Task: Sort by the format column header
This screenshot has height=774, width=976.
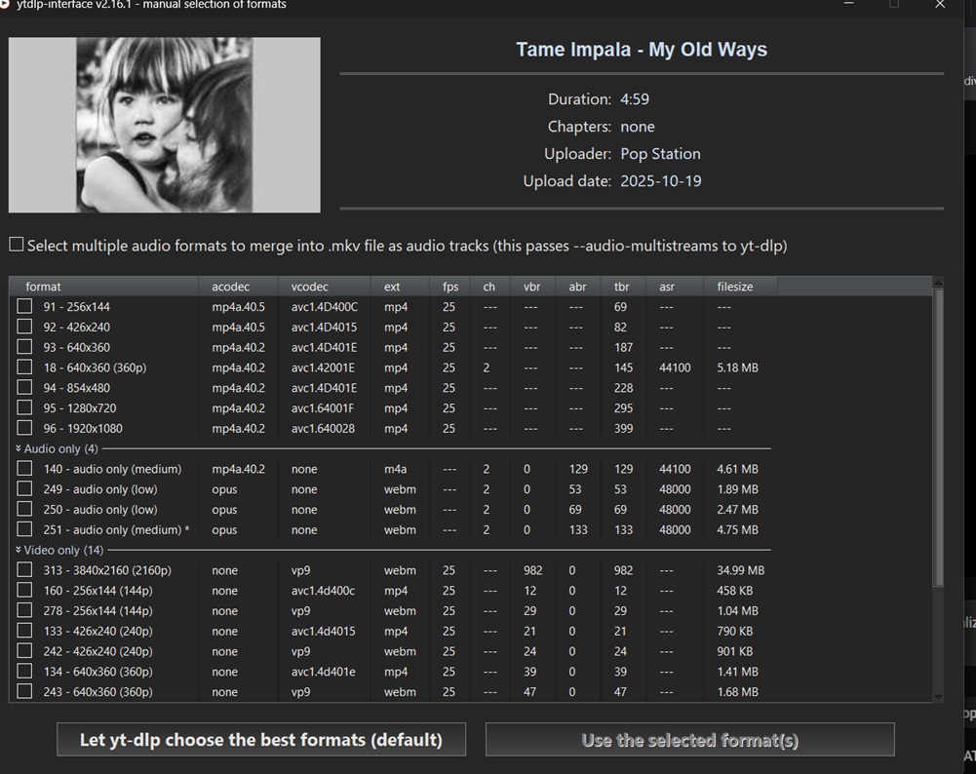Action: tap(104, 287)
